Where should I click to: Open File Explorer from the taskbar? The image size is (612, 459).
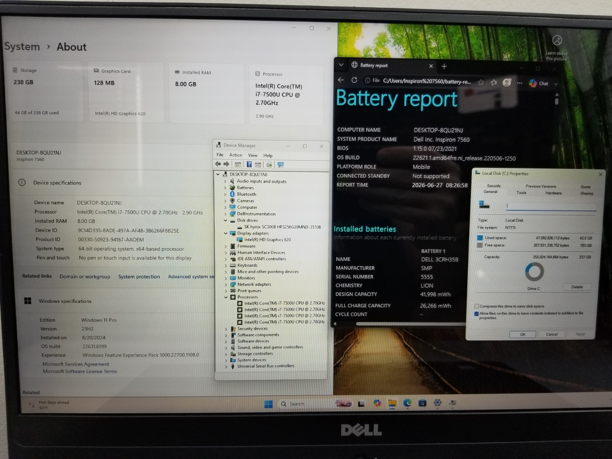392,403
